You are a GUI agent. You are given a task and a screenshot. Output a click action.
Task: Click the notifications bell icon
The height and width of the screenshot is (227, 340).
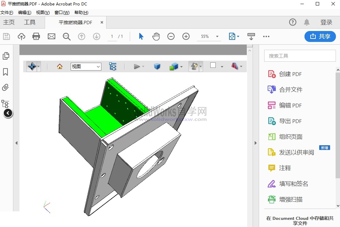[x=307, y=22]
